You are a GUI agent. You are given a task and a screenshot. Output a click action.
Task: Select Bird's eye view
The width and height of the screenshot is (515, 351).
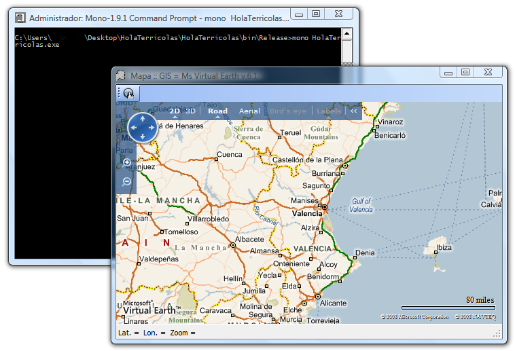click(x=288, y=111)
